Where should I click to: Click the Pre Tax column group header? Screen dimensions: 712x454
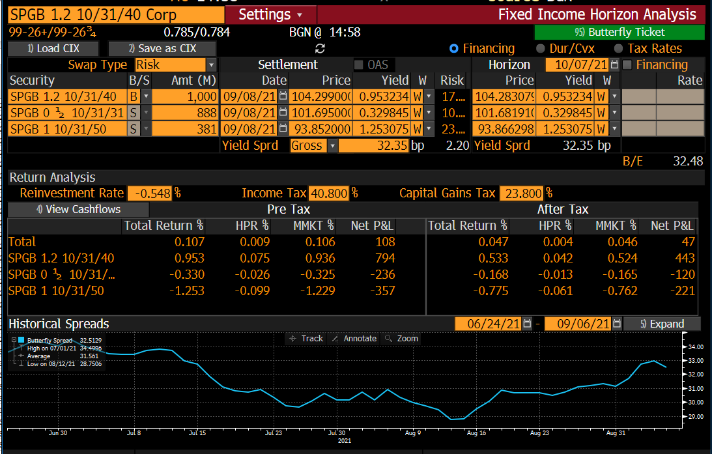click(289, 209)
